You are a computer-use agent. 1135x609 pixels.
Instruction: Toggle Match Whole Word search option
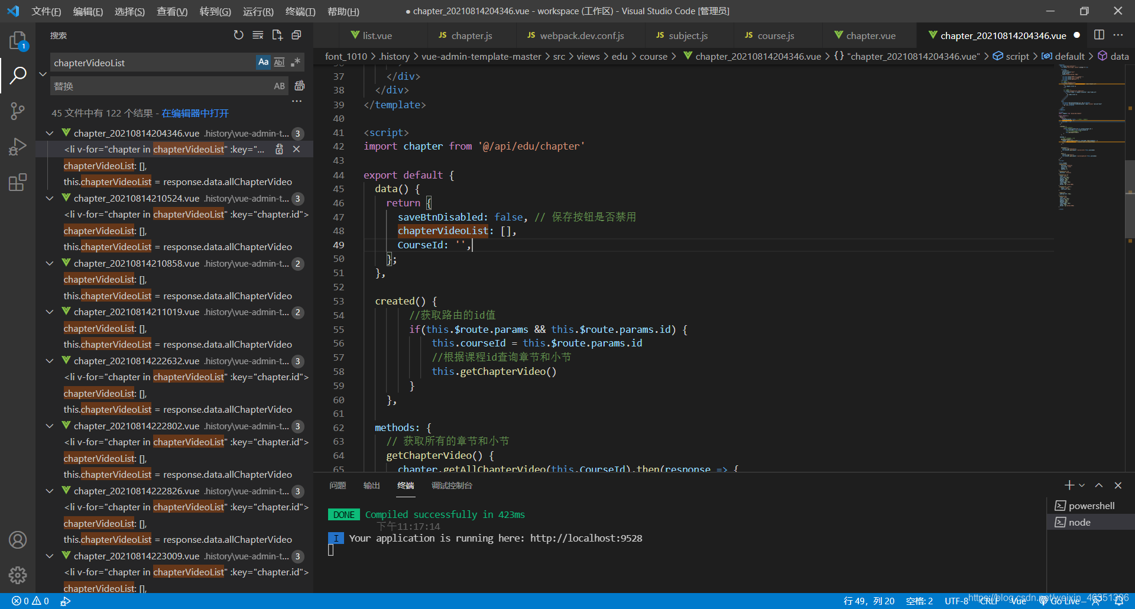[280, 62]
